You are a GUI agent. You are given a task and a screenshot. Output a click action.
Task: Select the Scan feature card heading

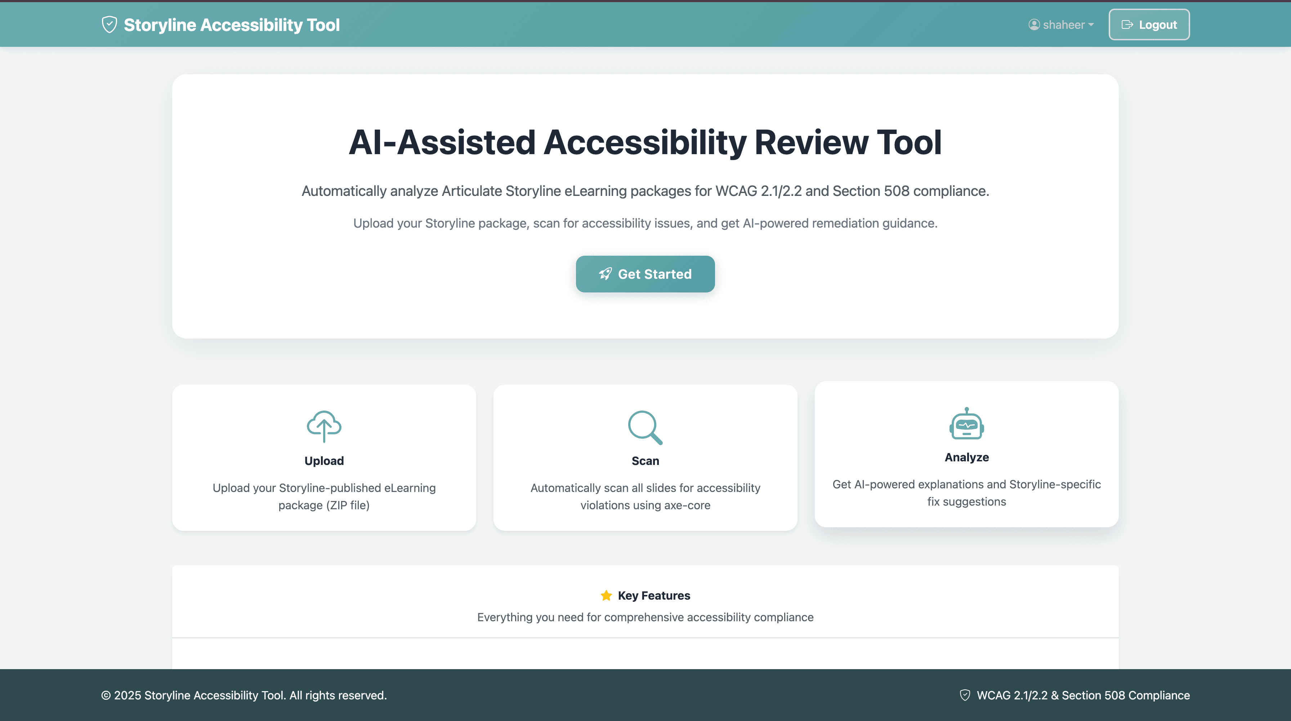(645, 461)
